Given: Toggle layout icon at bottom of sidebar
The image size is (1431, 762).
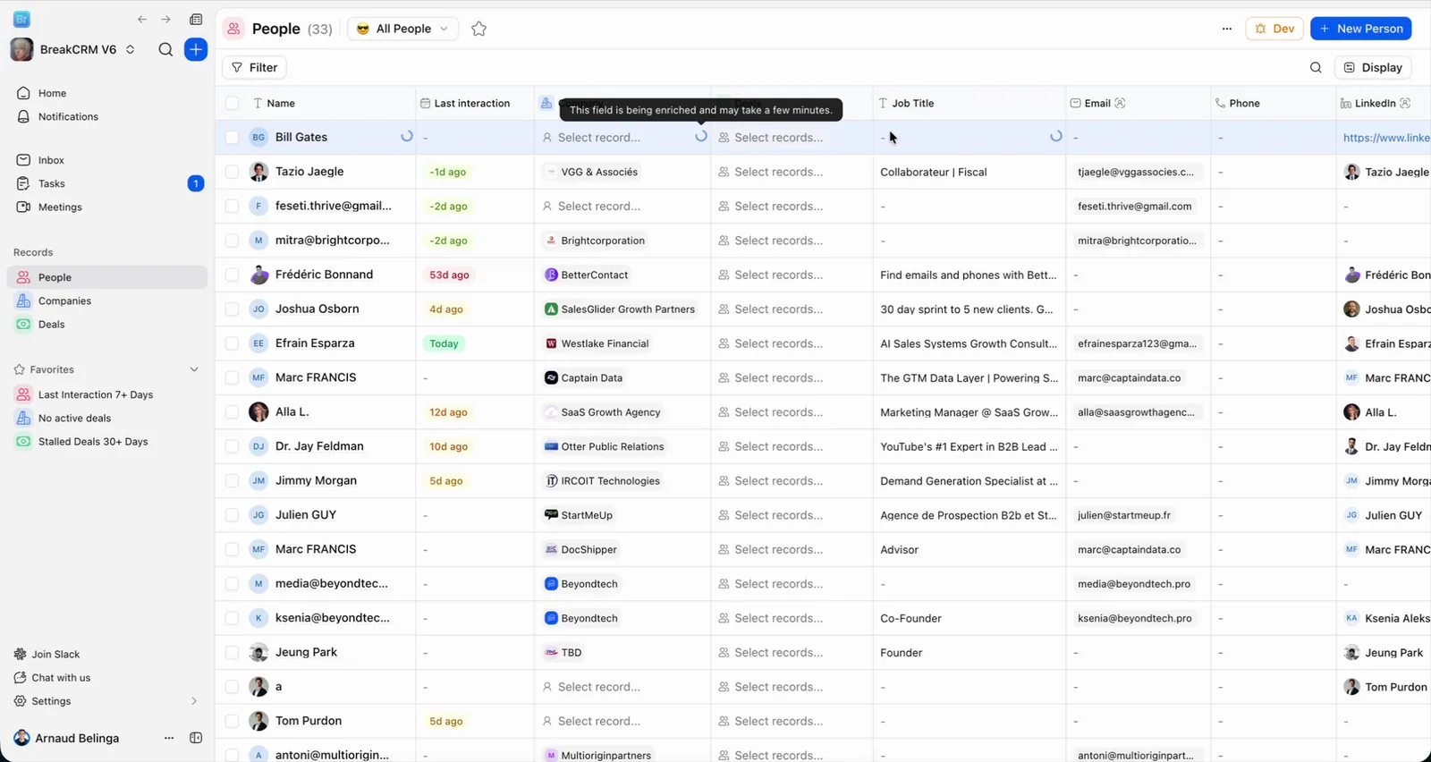Looking at the screenshot, I should pyautogui.click(x=196, y=739).
